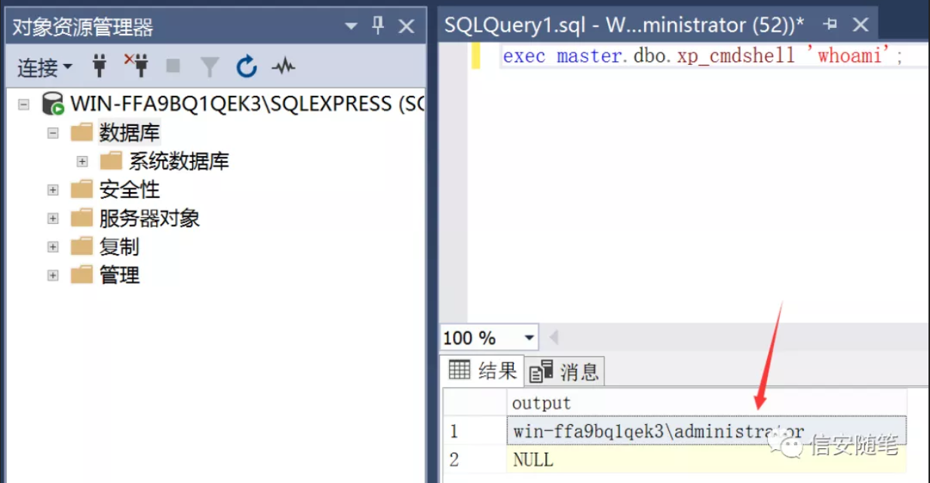The image size is (930, 483).
Task: Close the SQLQuery1.sql tab
Action: click(861, 26)
